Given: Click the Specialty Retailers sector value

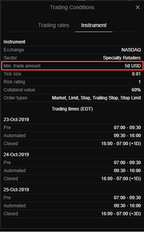Looking at the screenshot, I should click(122, 58).
